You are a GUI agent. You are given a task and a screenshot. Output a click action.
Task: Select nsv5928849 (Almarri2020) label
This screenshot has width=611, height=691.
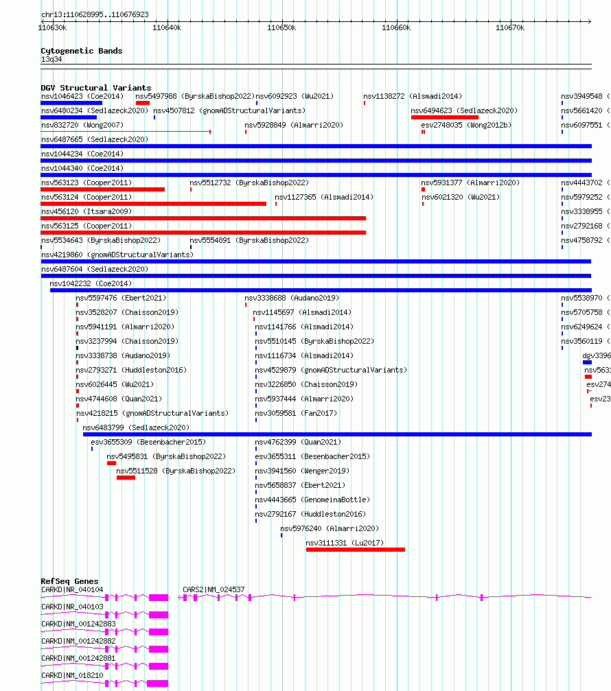294,125
